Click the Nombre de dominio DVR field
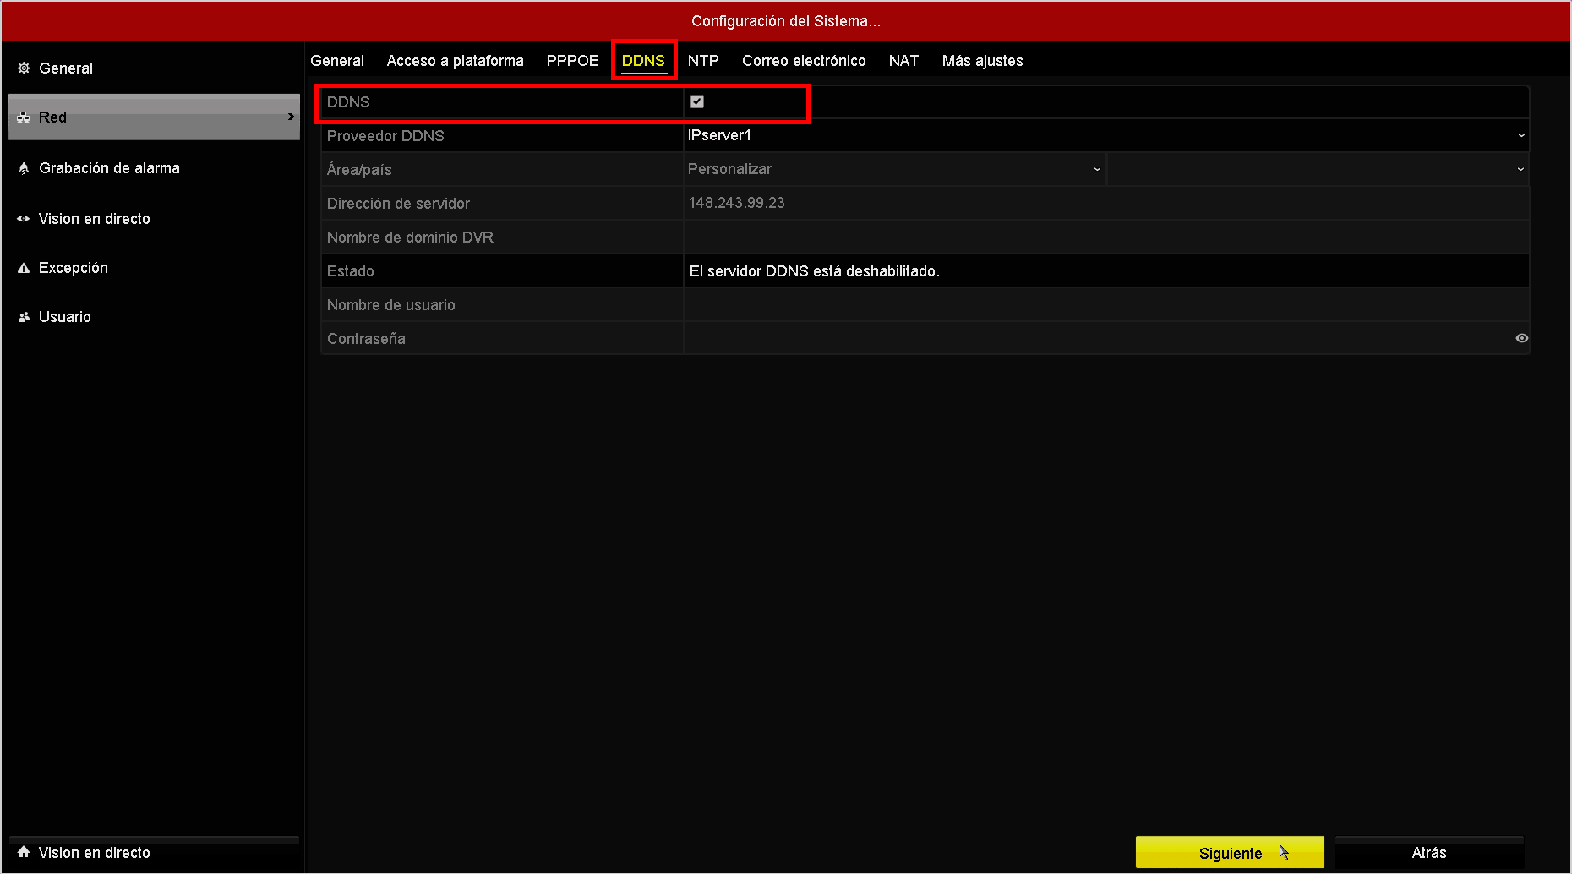 [1106, 237]
